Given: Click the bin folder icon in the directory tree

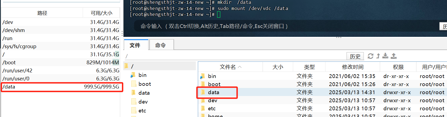Looking at the screenshot, I should 133,75.
